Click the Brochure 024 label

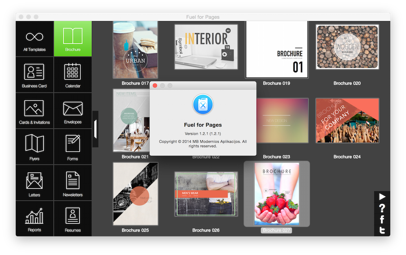tap(347, 157)
